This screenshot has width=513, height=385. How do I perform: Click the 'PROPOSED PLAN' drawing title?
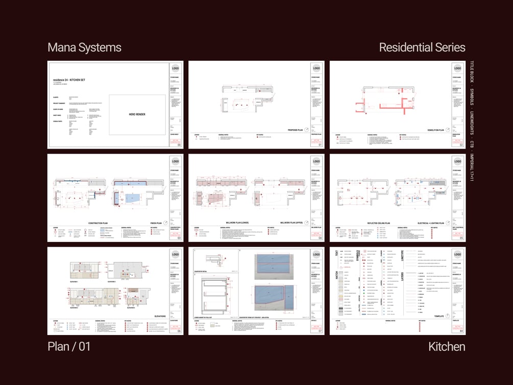point(295,130)
